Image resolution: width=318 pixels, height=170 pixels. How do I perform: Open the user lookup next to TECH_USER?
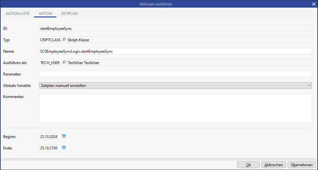[x=64, y=63]
